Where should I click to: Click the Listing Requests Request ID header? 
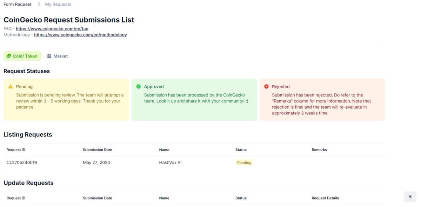[x=16, y=150]
